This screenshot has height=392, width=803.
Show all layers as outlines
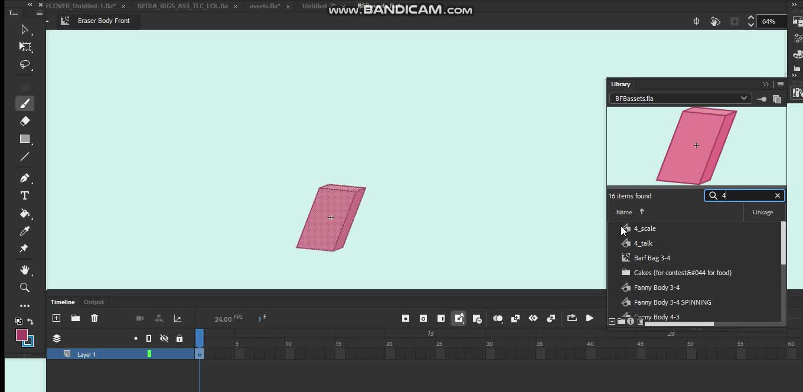point(149,338)
